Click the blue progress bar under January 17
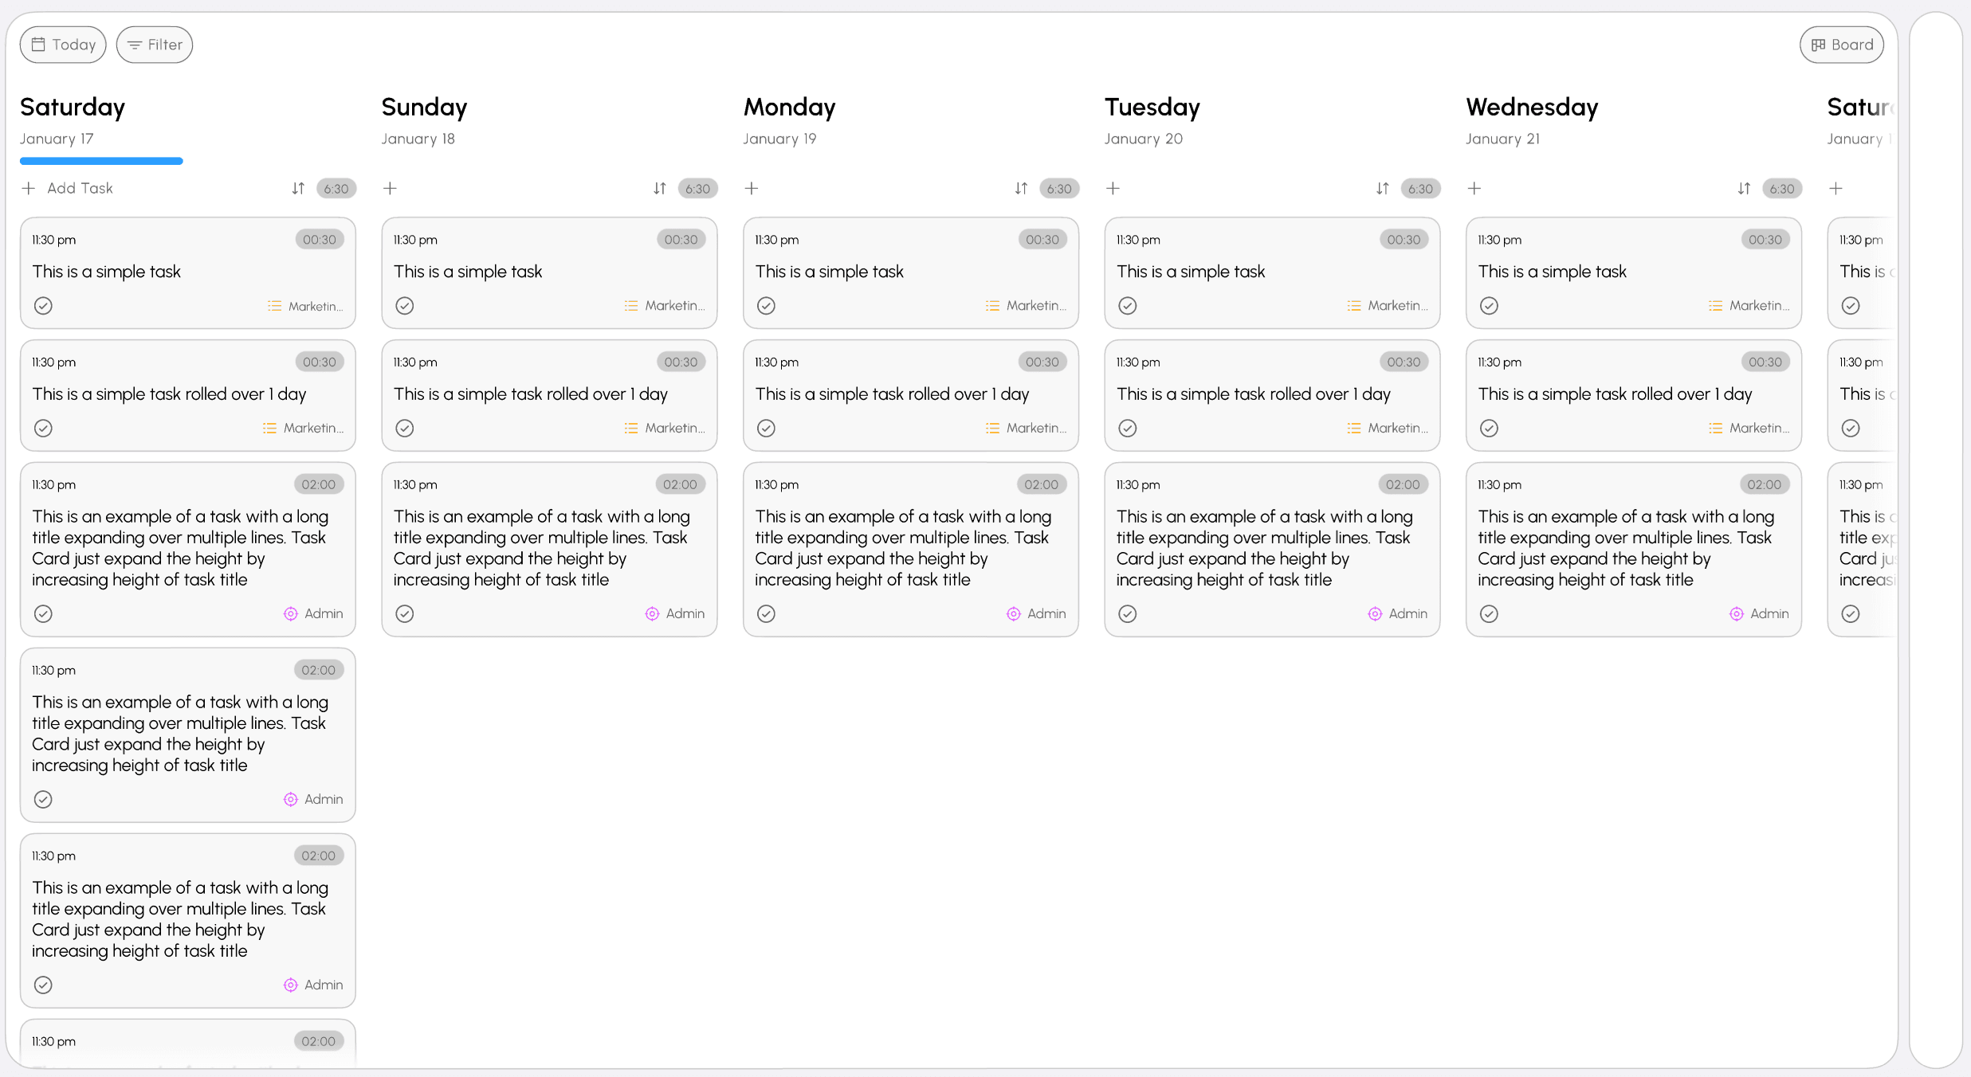The height and width of the screenshot is (1077, 1971). (x=101, y=160)
